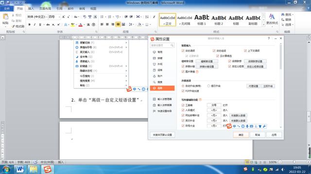Toggle the P2P升级加速 checkbox
This screenshot has height=174, width=311.
click(183, 91)
